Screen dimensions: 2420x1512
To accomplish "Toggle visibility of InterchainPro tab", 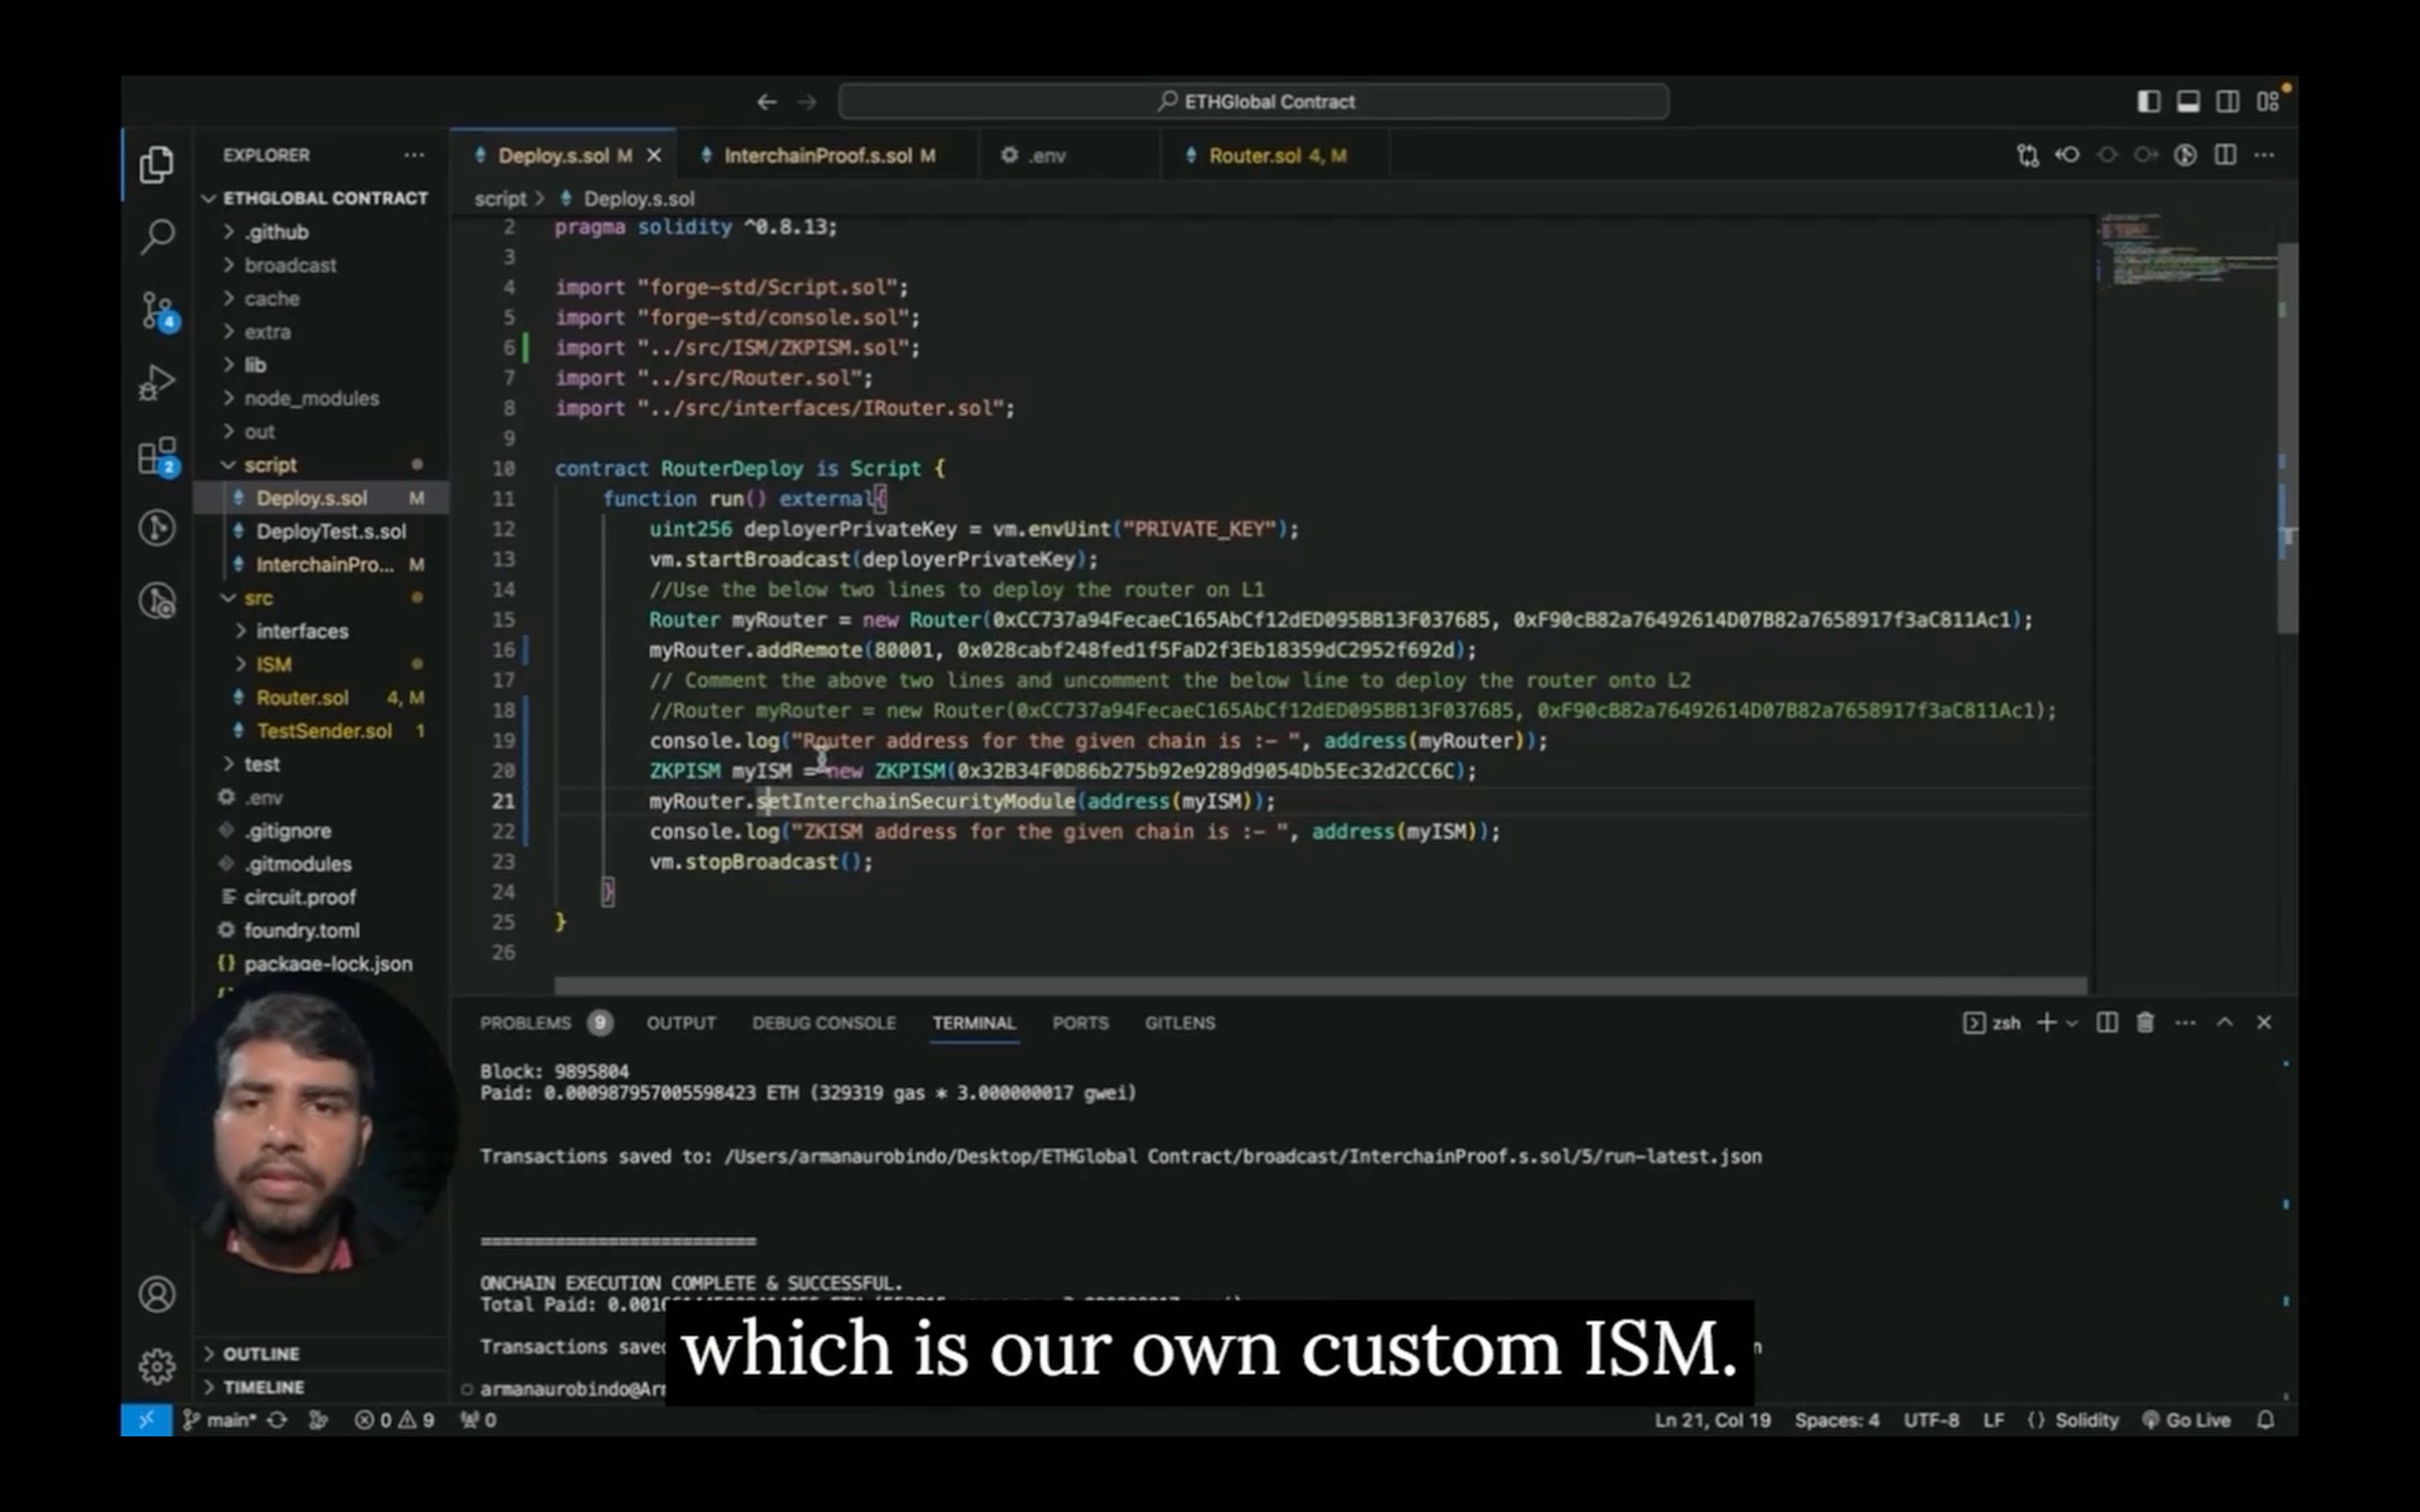I will tap(829, 155).
